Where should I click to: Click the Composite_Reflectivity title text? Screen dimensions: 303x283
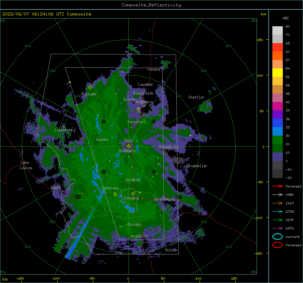pos(151,5)
